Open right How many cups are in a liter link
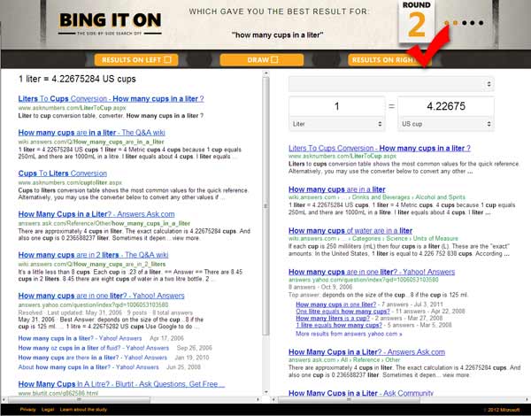The width and height of the screenshot is (531, 416). coord(337,189)
